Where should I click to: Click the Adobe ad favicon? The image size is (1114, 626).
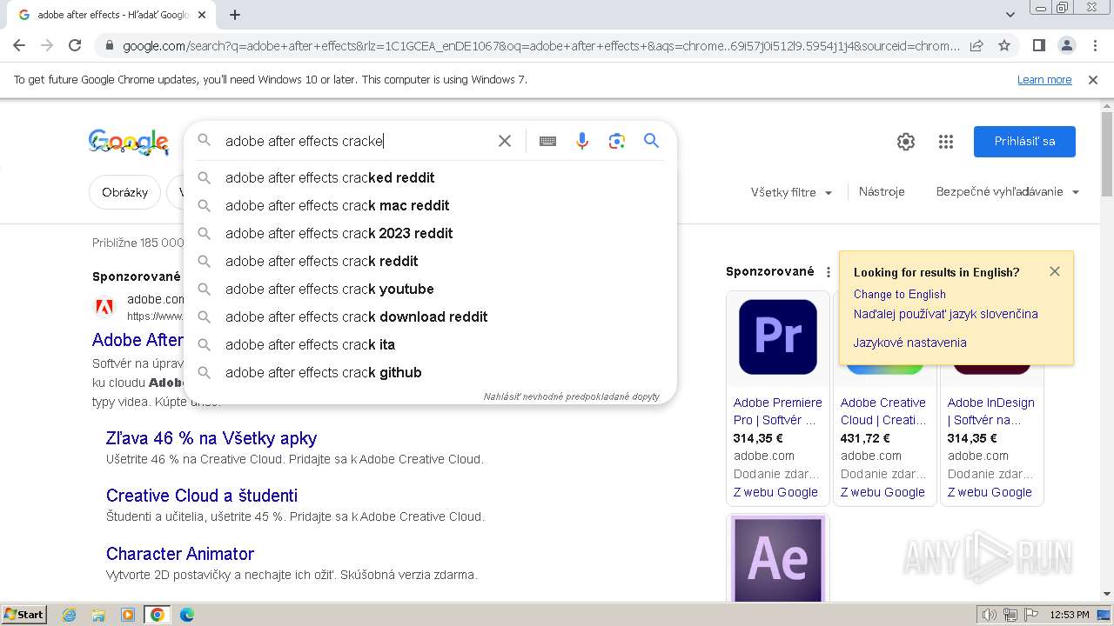[104, 306]
